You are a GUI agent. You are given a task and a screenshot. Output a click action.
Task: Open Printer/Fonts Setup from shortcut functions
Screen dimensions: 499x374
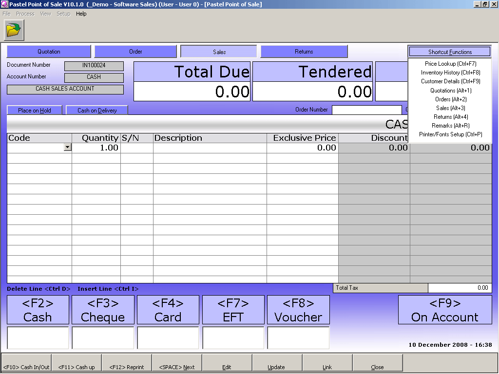449,134
